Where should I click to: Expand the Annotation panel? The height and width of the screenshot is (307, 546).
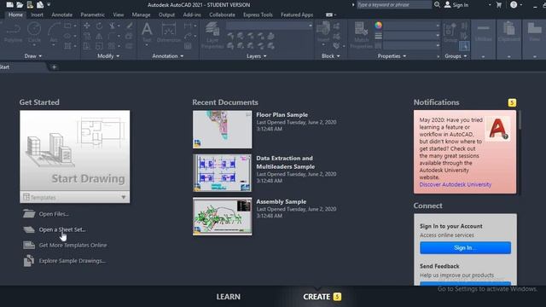(167, 55)
